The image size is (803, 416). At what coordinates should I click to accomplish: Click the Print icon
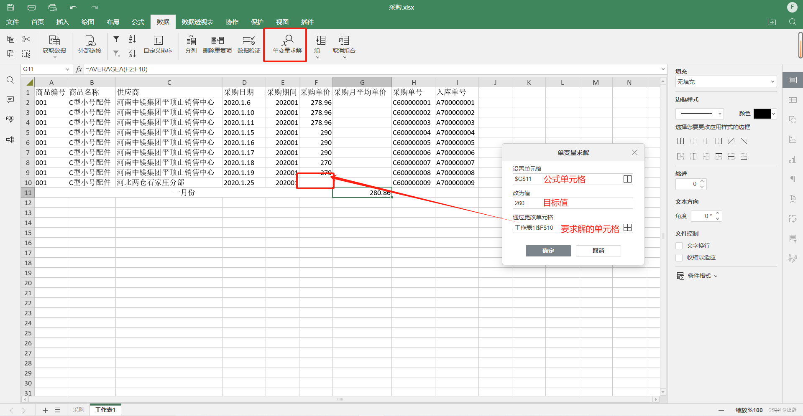pyautogui.click(x=31, y=7)
